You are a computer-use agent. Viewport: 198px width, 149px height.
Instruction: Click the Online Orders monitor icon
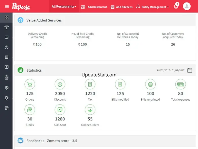[x=90, y=110]
